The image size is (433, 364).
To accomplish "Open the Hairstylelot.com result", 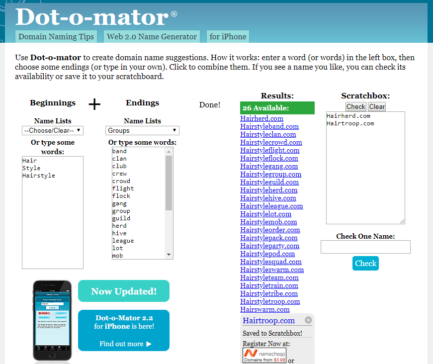I will pos(265,214).
